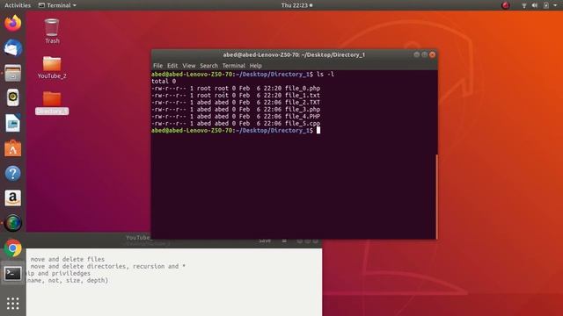Select the YouTube_2 desktop folder
This screenshot has width=563, height=316.
pos(52,68)
